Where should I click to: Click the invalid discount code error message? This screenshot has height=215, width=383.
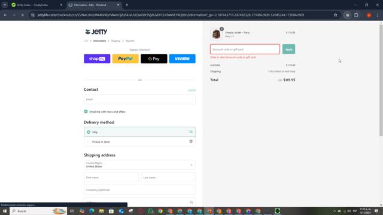coord(233,57)
